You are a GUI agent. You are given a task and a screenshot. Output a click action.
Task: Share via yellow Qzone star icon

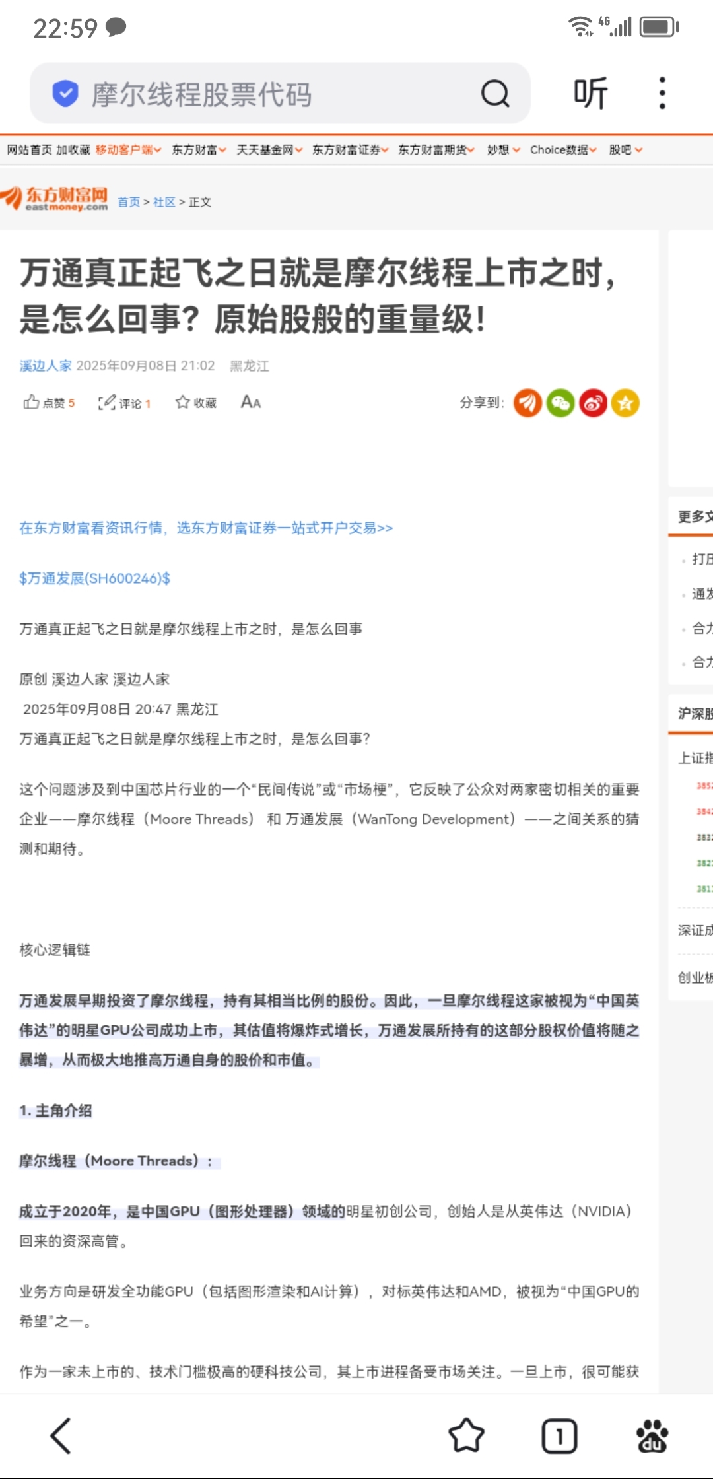(x=625, y=403)
